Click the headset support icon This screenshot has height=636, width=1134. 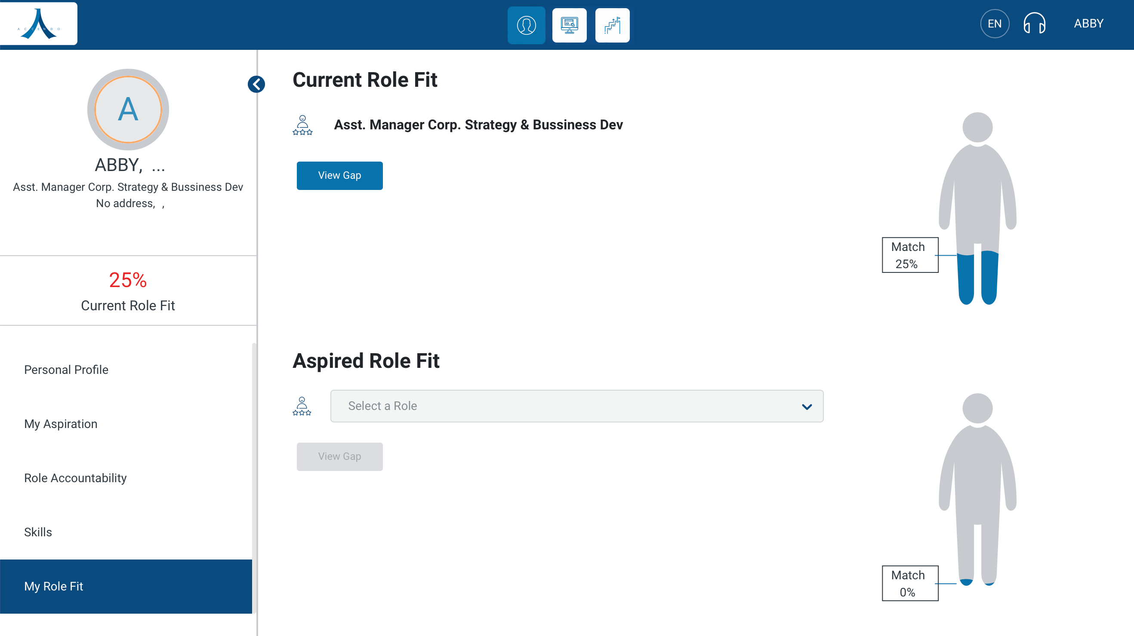pos(1034,24)
